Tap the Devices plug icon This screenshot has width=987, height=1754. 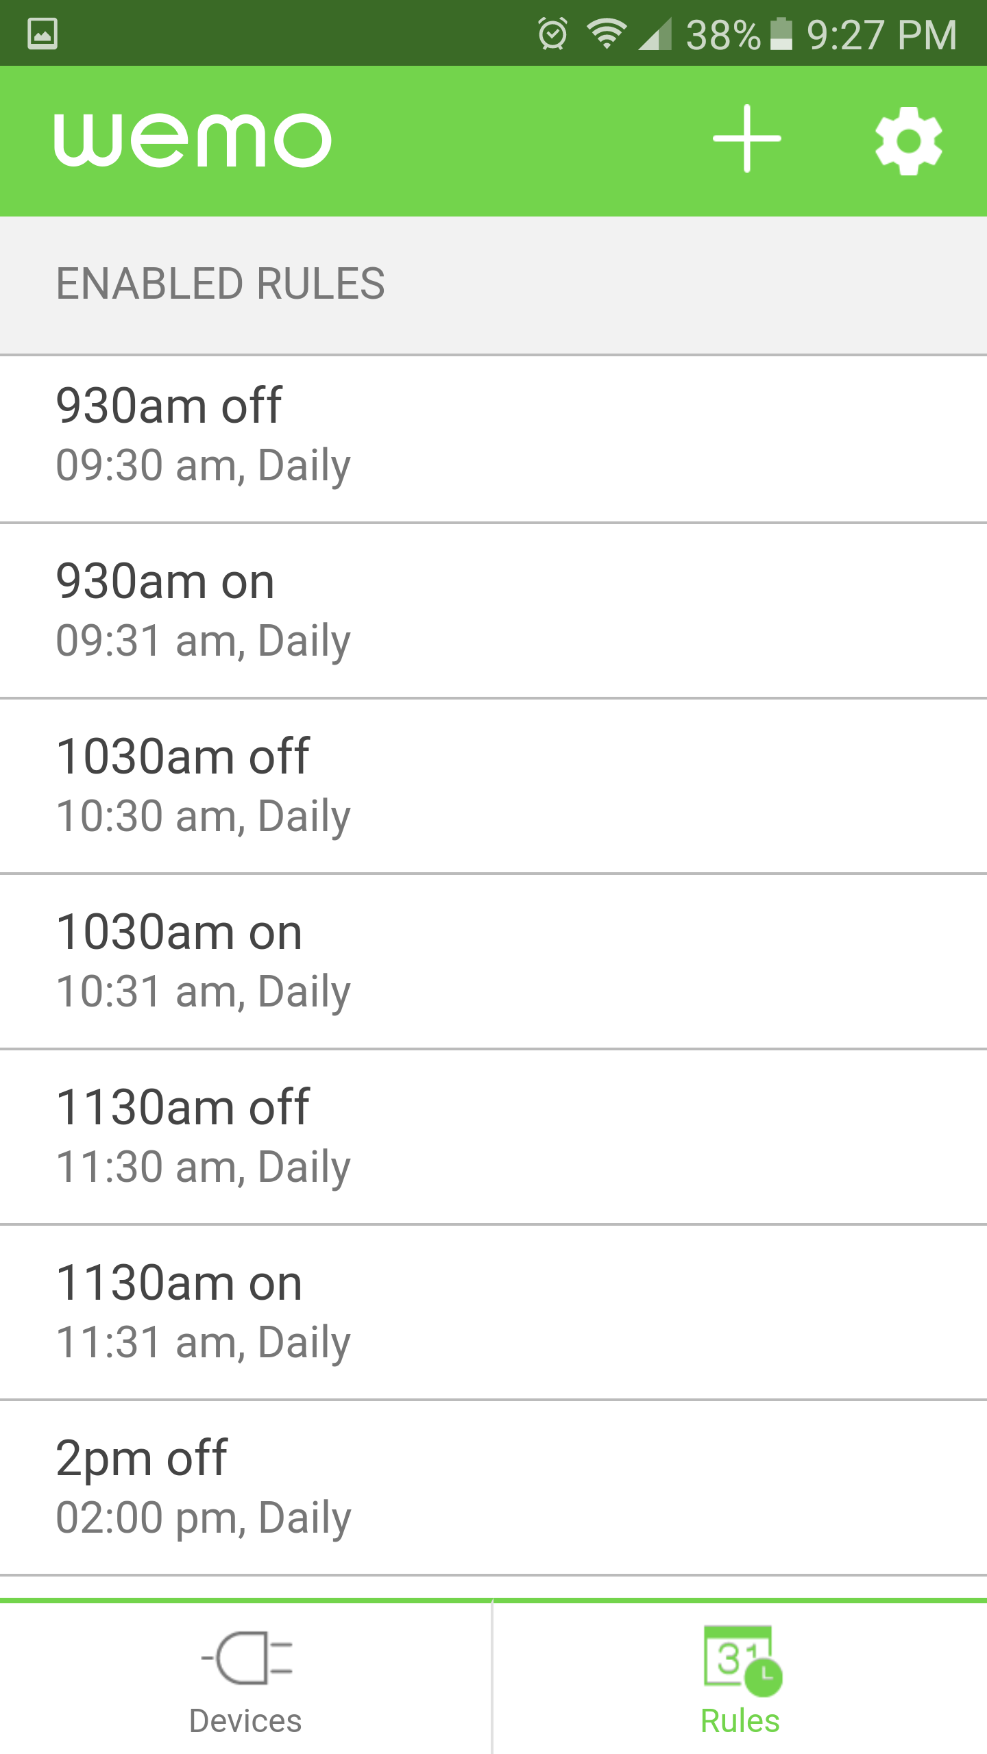(247, 1659)
